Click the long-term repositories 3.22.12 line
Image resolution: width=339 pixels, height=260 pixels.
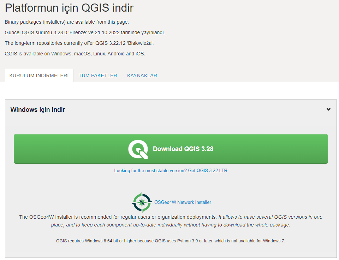pos(79,43)
